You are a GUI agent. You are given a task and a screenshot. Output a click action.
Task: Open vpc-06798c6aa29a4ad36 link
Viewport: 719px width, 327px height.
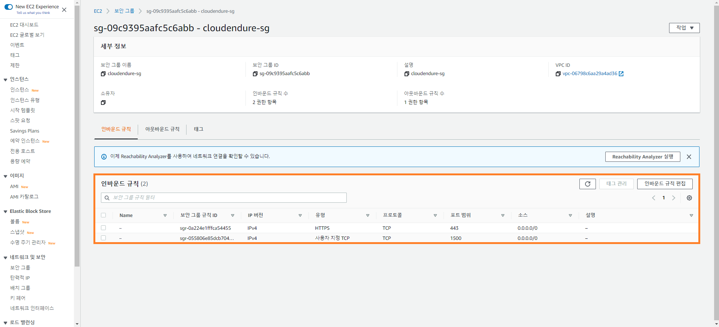click(x=590, y=74)
